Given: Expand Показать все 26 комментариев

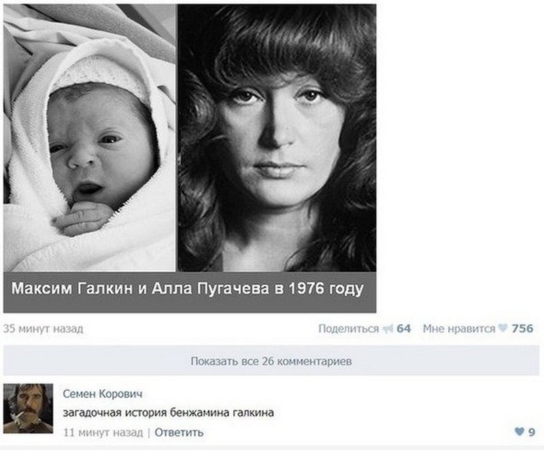Looking at the screenshot, I should (x=271, y=361).
